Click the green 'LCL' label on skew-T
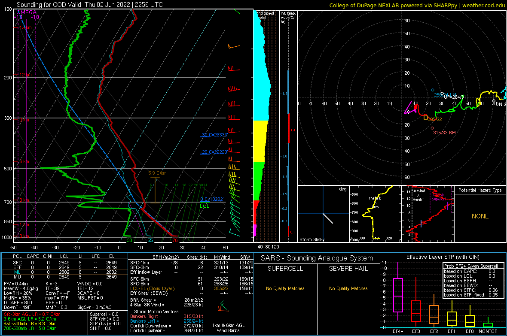507x336 pixels. coord(205,206)
